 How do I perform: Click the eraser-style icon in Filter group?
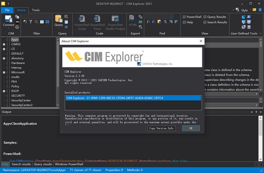(25, 22)
